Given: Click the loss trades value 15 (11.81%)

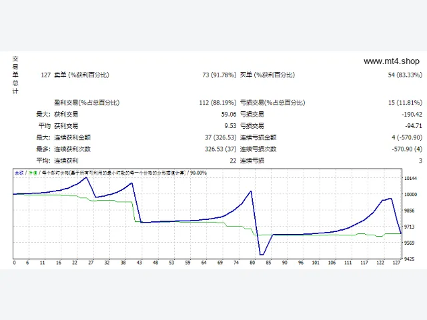Looking at the screenshot, I should click(405, 103).
